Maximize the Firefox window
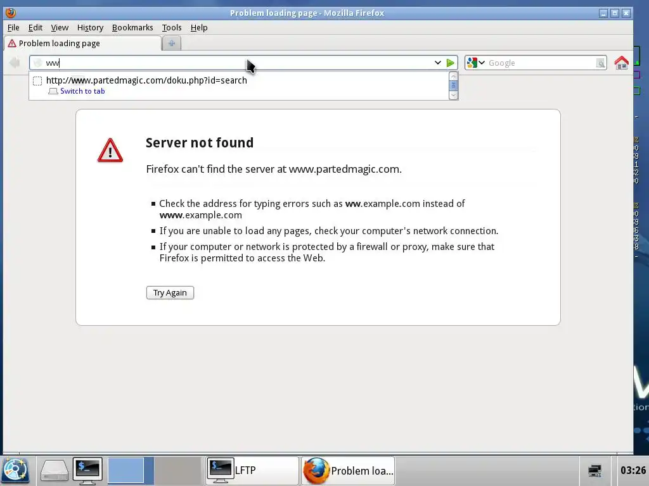This screenshot has height=486, width=649. pyautogui.click(x=615, y=13)
